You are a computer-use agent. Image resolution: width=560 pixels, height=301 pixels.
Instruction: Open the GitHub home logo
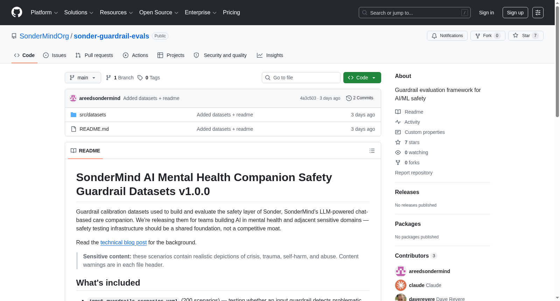pyautogui.click(x=17, y=12)
